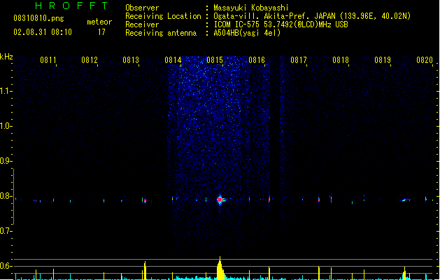
Task: Click time marker 0814
Action: (173, 60)
